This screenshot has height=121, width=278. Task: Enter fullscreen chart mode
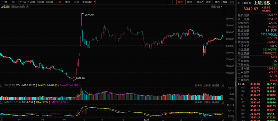(233, 2)
